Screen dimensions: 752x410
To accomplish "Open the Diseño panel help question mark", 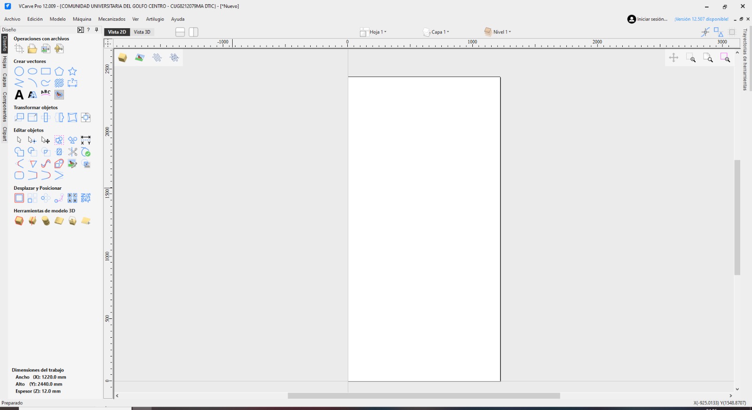I will click(88, 30).
